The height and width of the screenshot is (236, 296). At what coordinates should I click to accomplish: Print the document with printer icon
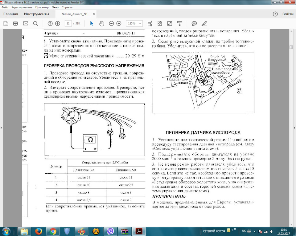click(x=15, y=24)
